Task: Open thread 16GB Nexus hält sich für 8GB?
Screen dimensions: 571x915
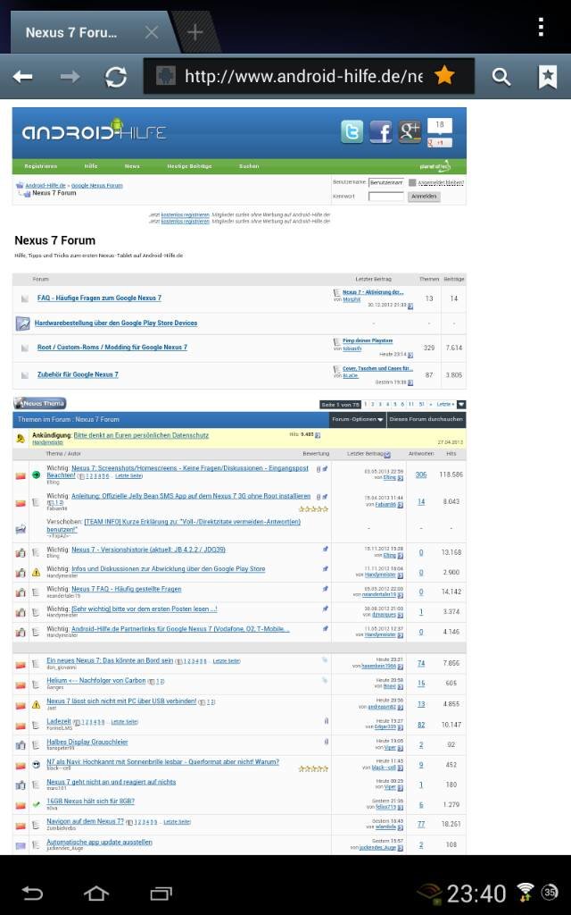Action: pyautogui.click(x=90, y=802)
